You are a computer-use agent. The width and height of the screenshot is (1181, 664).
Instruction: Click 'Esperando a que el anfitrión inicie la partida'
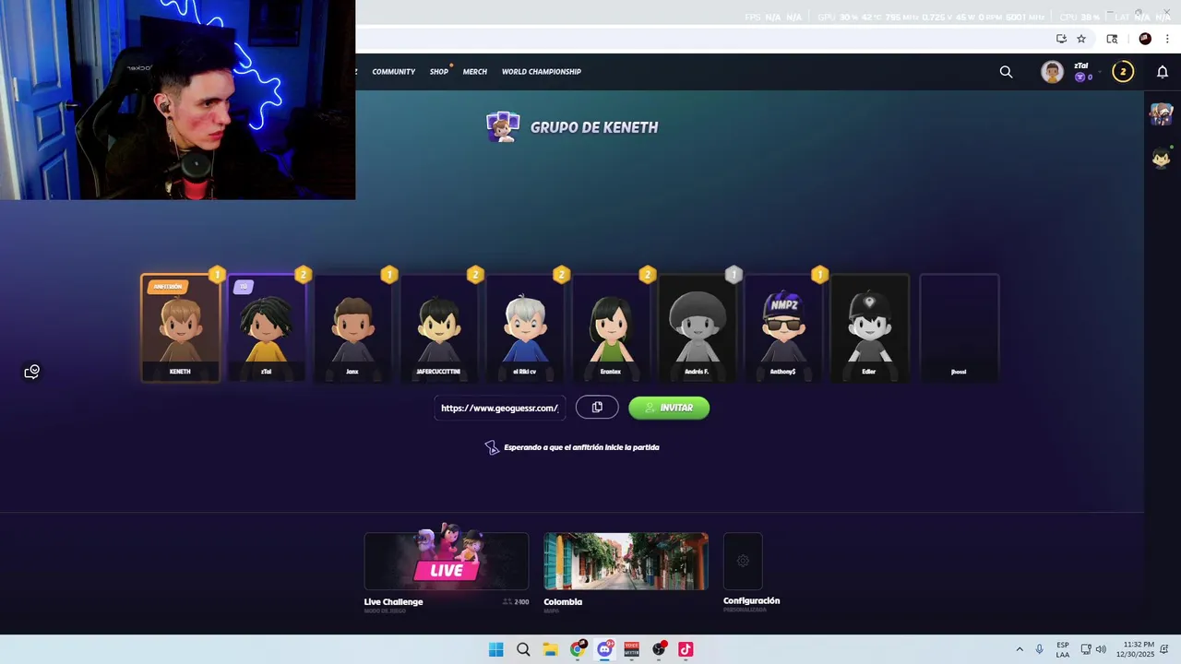(x=581, y=447)
